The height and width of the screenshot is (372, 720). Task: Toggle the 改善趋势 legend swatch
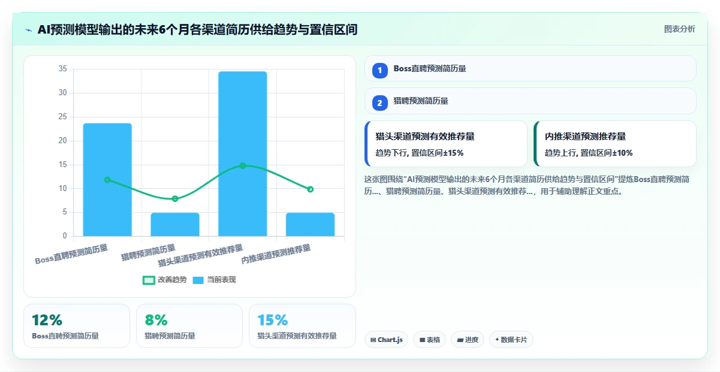pos(149,280)
